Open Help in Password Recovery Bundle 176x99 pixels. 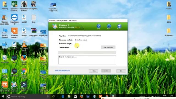pos(99,26)
